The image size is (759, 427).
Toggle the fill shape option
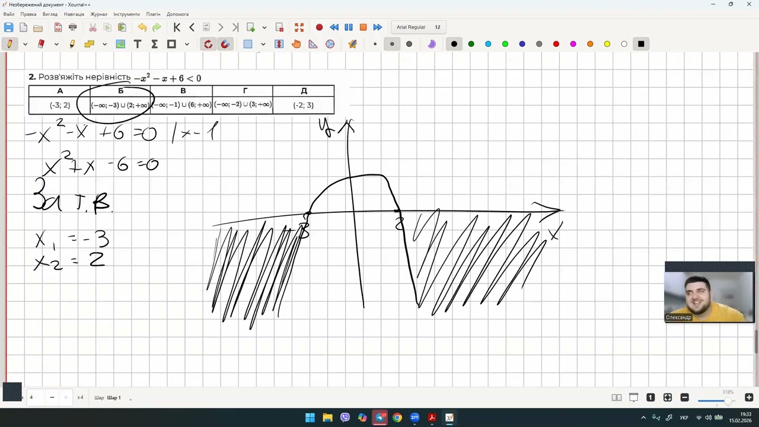tap(432, 44)
